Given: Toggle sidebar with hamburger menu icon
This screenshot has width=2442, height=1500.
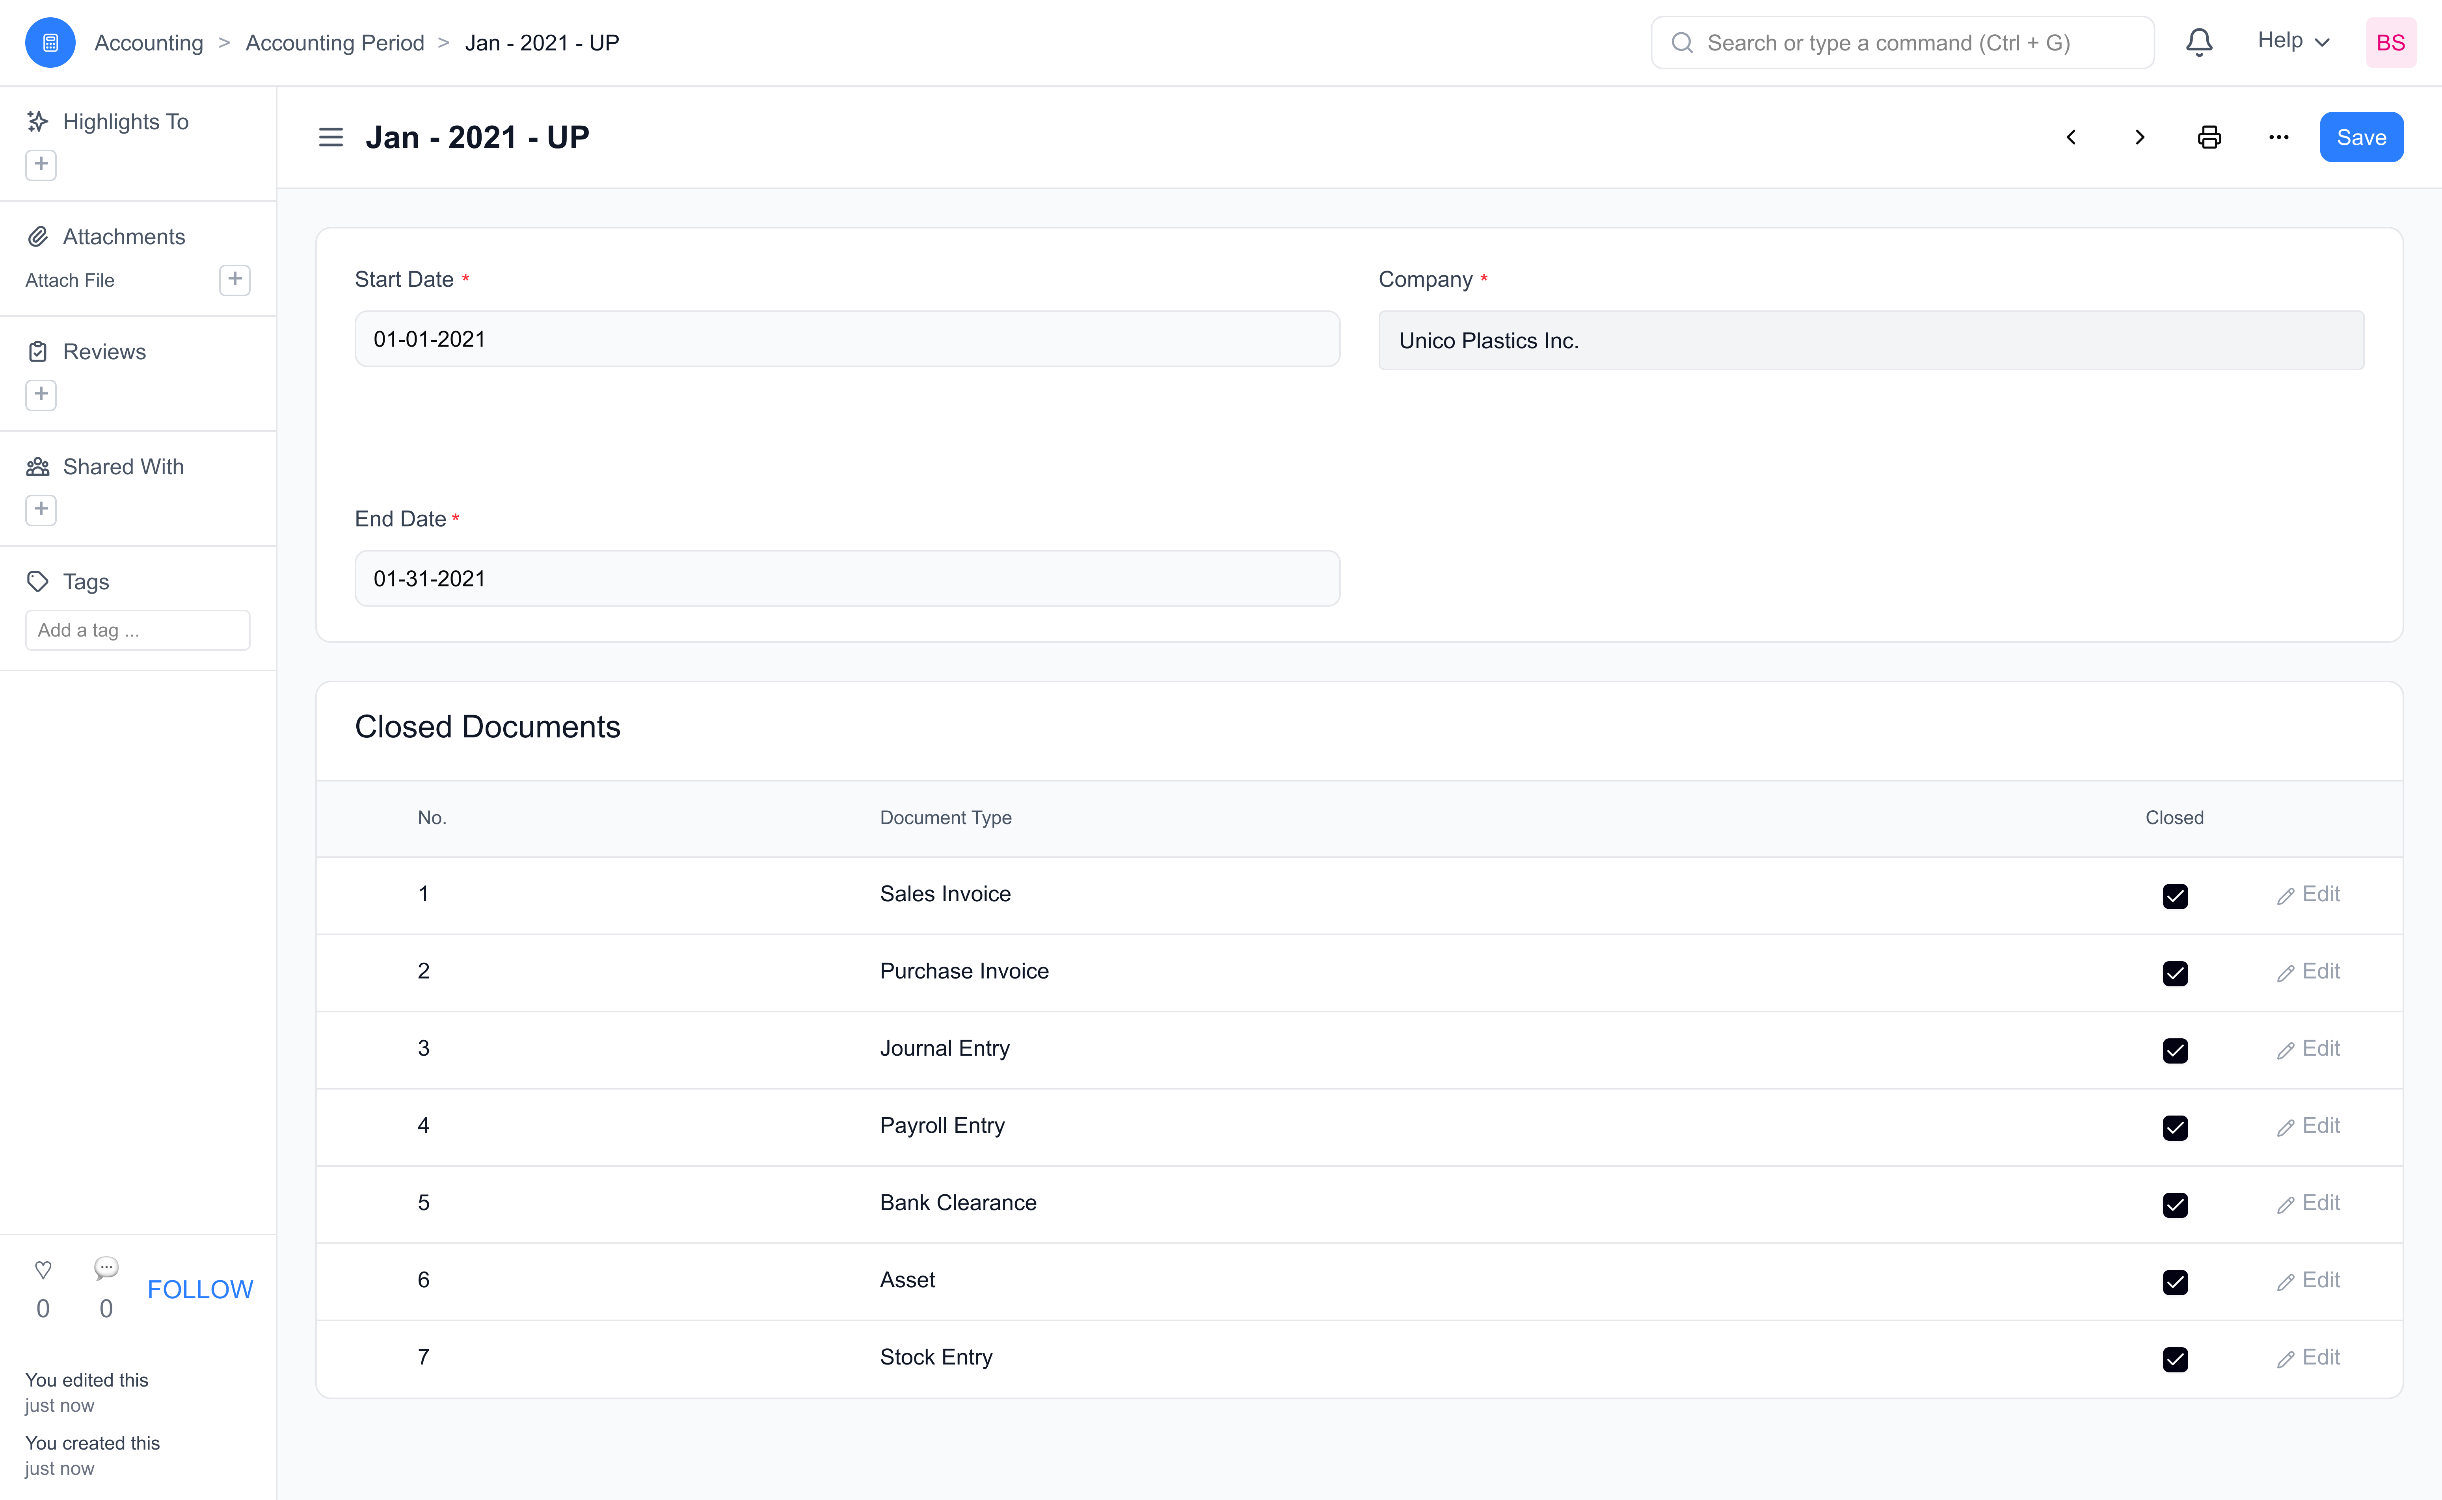Looking at the screenshot, I should 331,137.
